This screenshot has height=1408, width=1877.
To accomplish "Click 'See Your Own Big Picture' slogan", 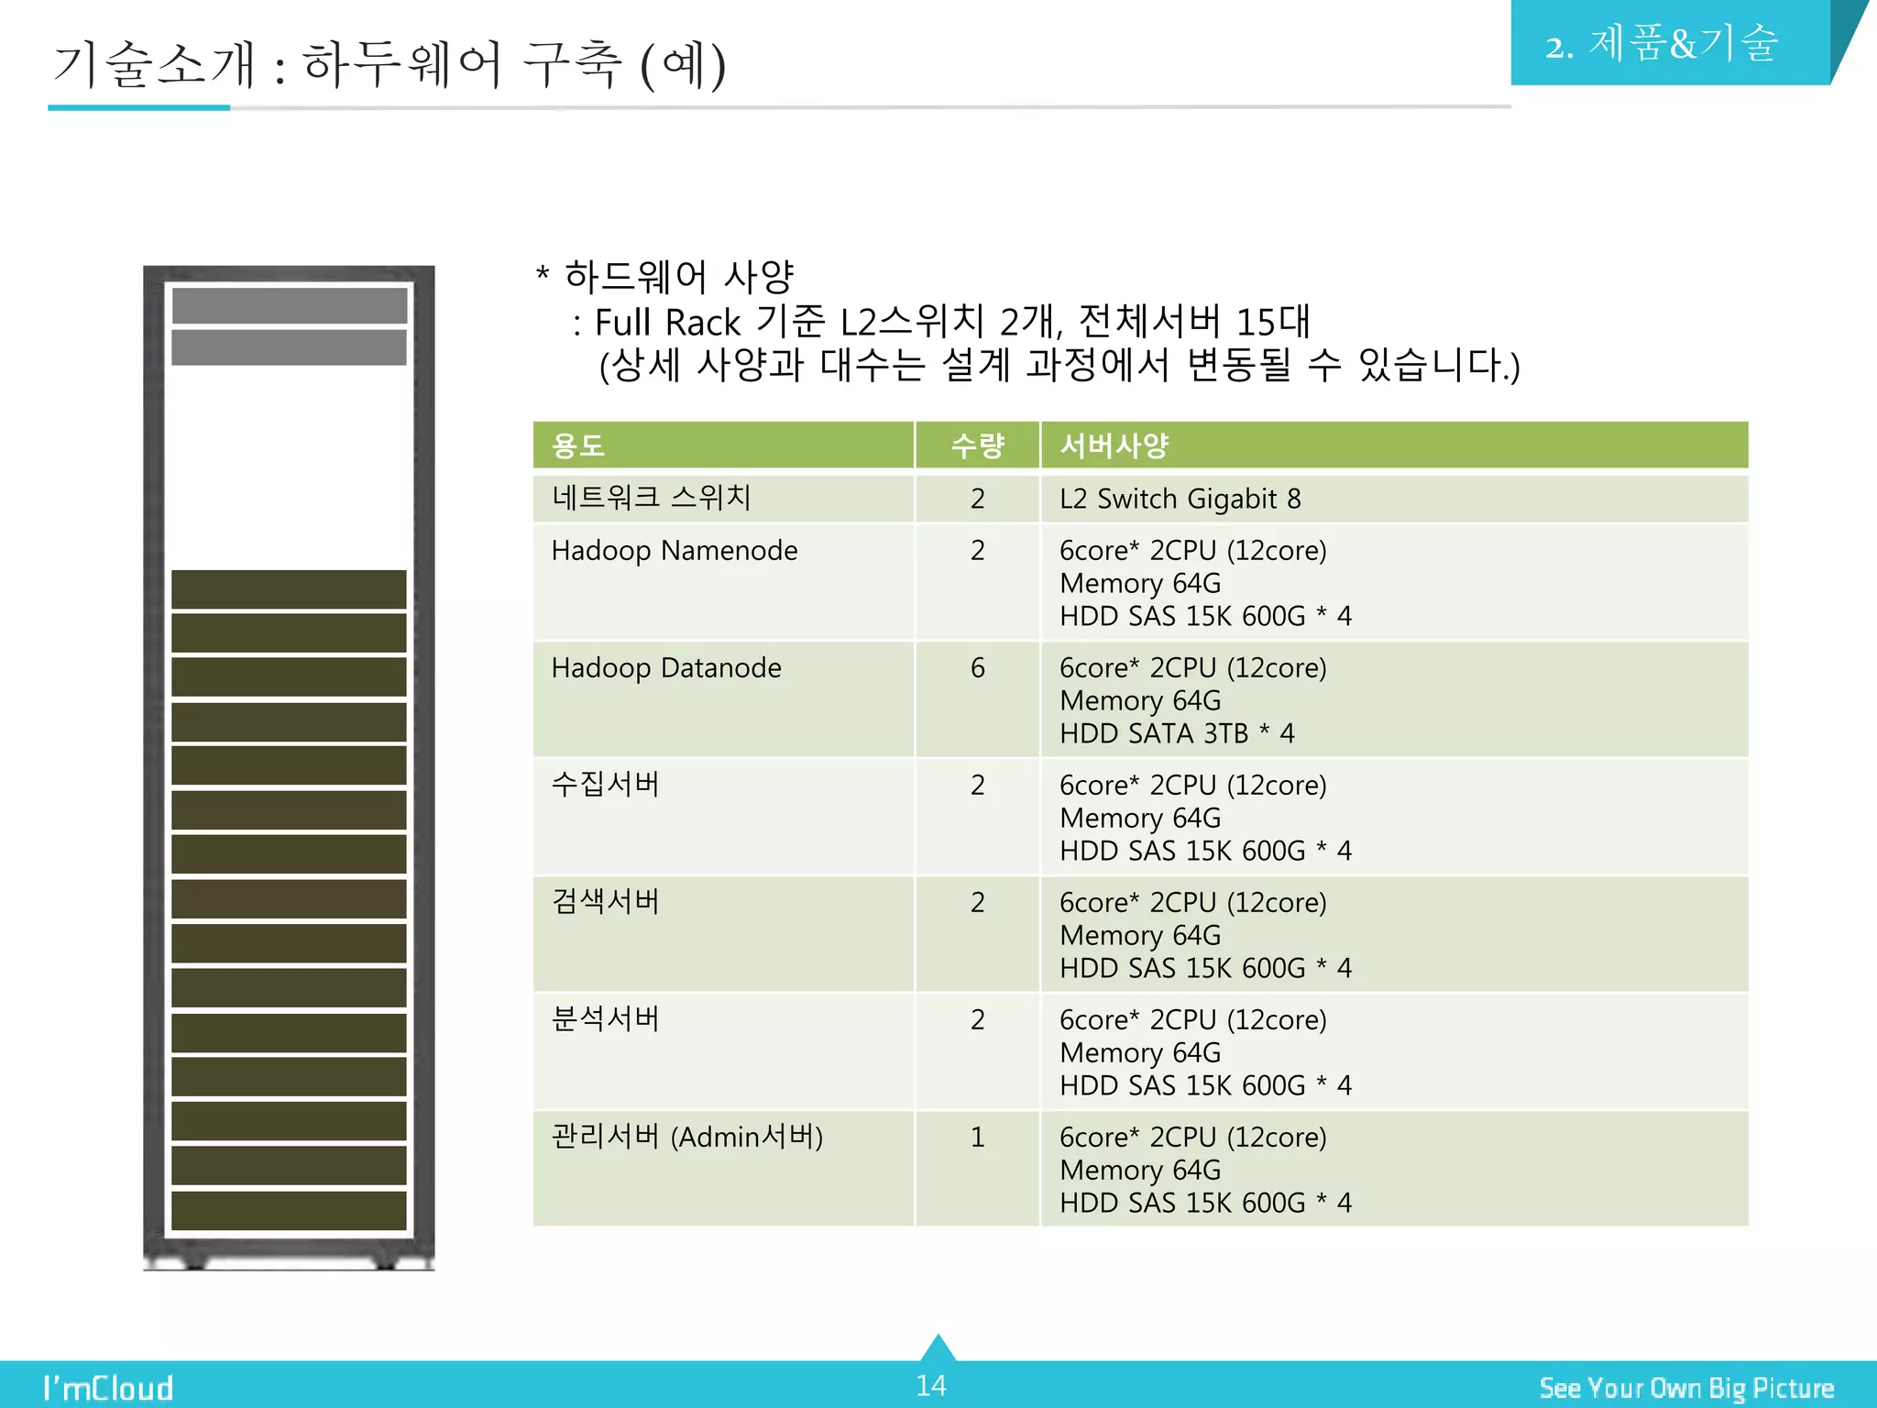I will [x=1686, y=1388].
